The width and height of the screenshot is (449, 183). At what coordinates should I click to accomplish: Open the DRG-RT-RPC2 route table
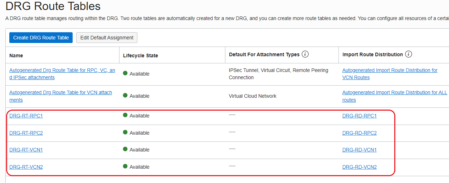click(26, 133)
